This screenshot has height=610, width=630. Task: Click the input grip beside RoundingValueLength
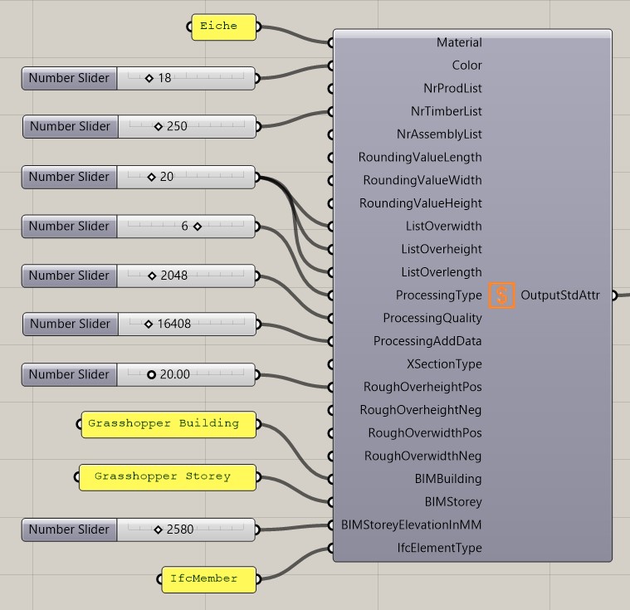tap(330, 158)
